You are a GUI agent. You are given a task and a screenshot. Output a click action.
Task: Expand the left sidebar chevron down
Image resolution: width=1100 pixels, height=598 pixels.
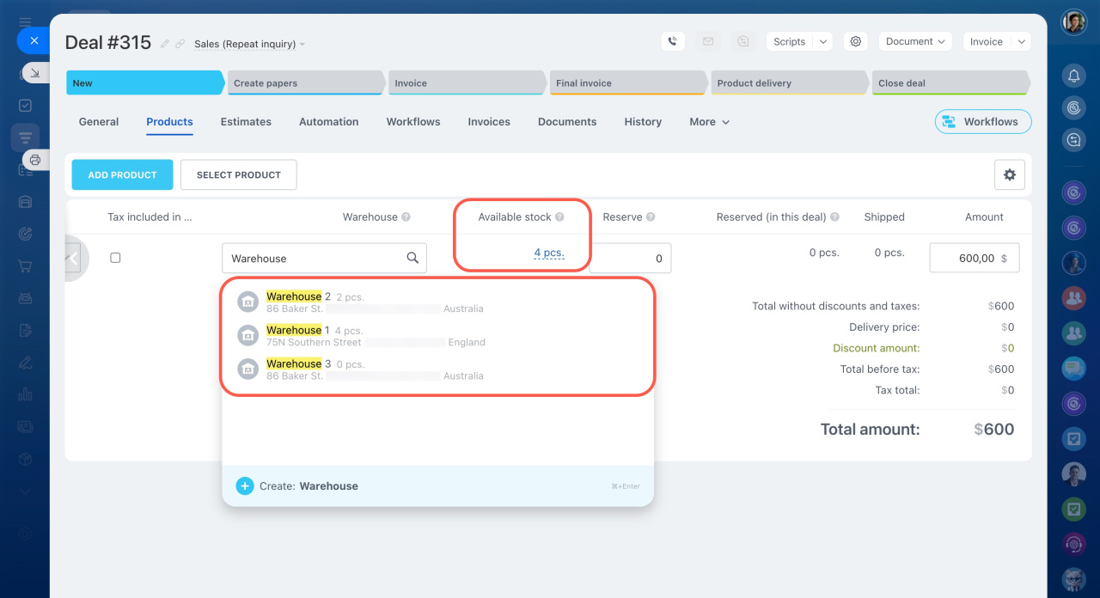tap(25, 491)
